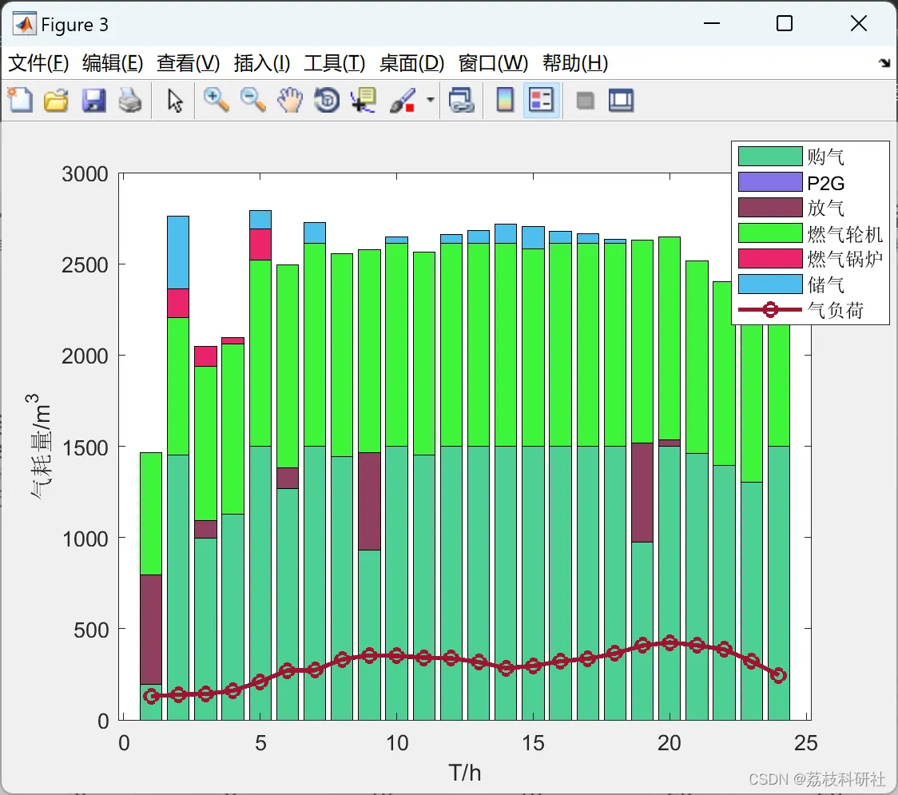Click the Link Plot toolbar button
The image size is (898, 795).
pos(461,100)
